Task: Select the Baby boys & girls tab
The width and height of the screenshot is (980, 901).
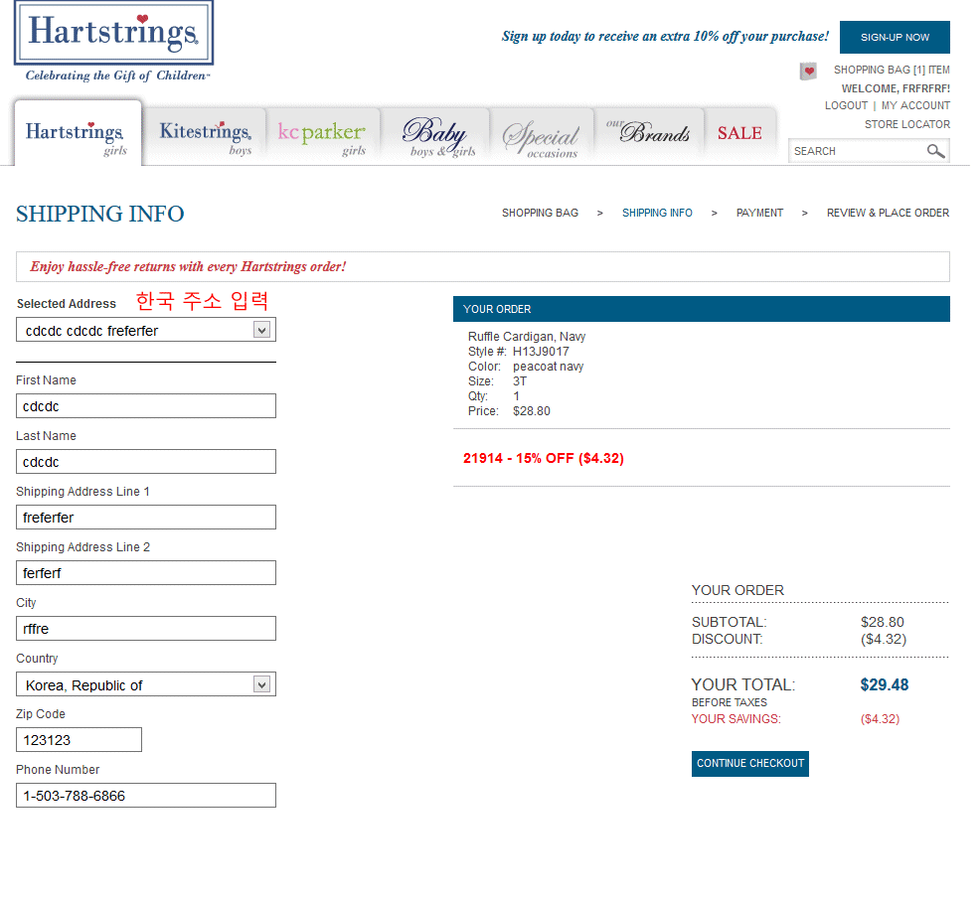Action: [x=435, y=136]
